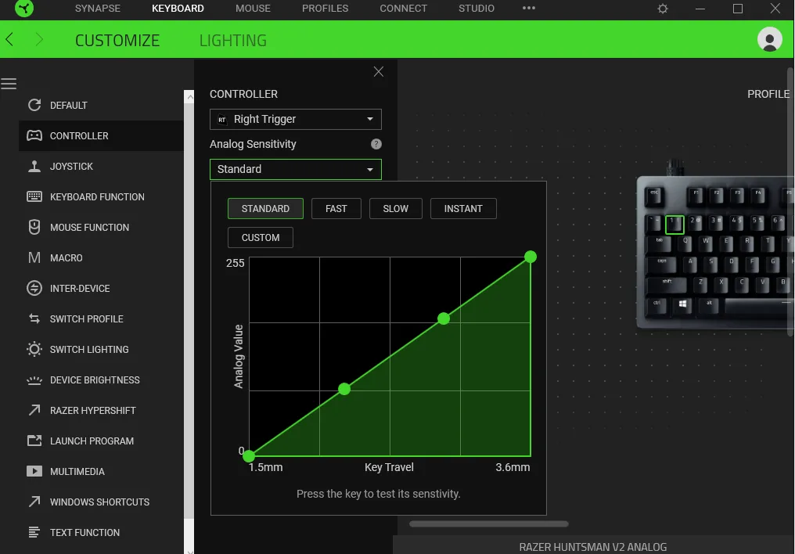Open the Right Trigger controller dropdown

pos(295,119)
